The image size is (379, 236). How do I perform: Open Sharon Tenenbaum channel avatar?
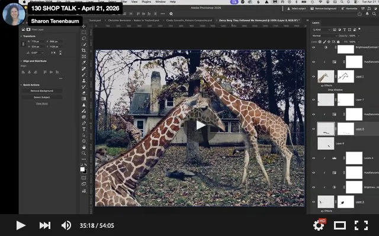click(14, 14)
